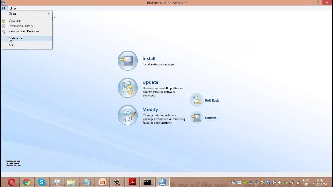Click the Chrome notification tray icon
This screenshot has height=187, width=333.
[x=286, y=182]
